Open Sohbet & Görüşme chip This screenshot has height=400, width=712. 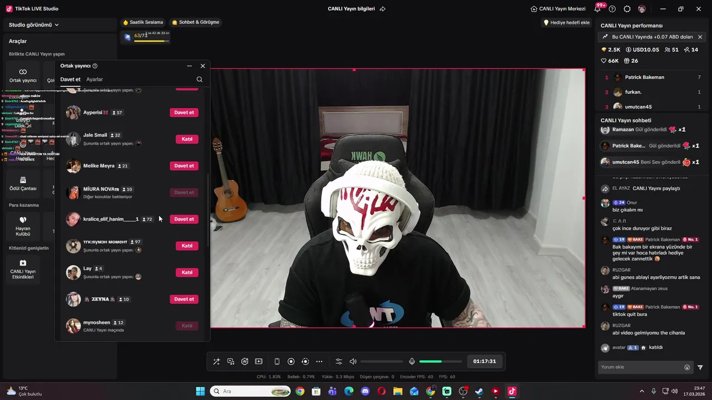[196, 22]
